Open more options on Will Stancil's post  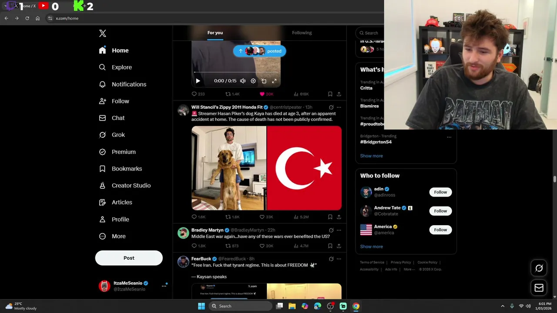(339, 107)
